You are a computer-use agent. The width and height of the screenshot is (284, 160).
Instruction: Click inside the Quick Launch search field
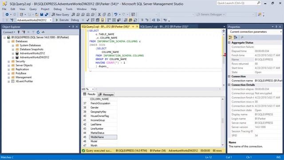(237, 3)
